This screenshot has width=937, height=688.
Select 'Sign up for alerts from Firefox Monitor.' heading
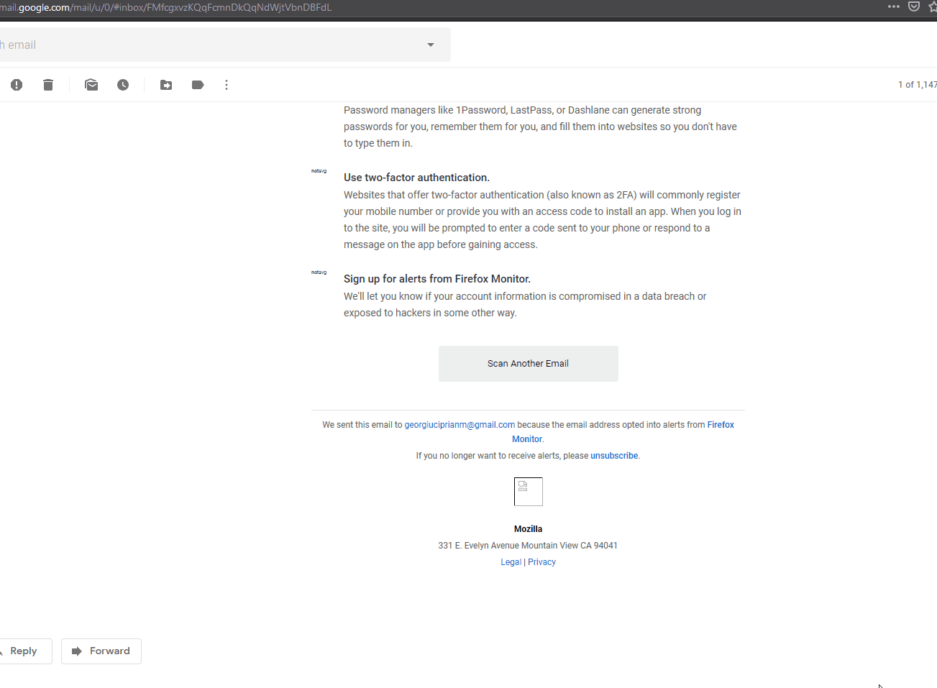[x=437, y=279]
